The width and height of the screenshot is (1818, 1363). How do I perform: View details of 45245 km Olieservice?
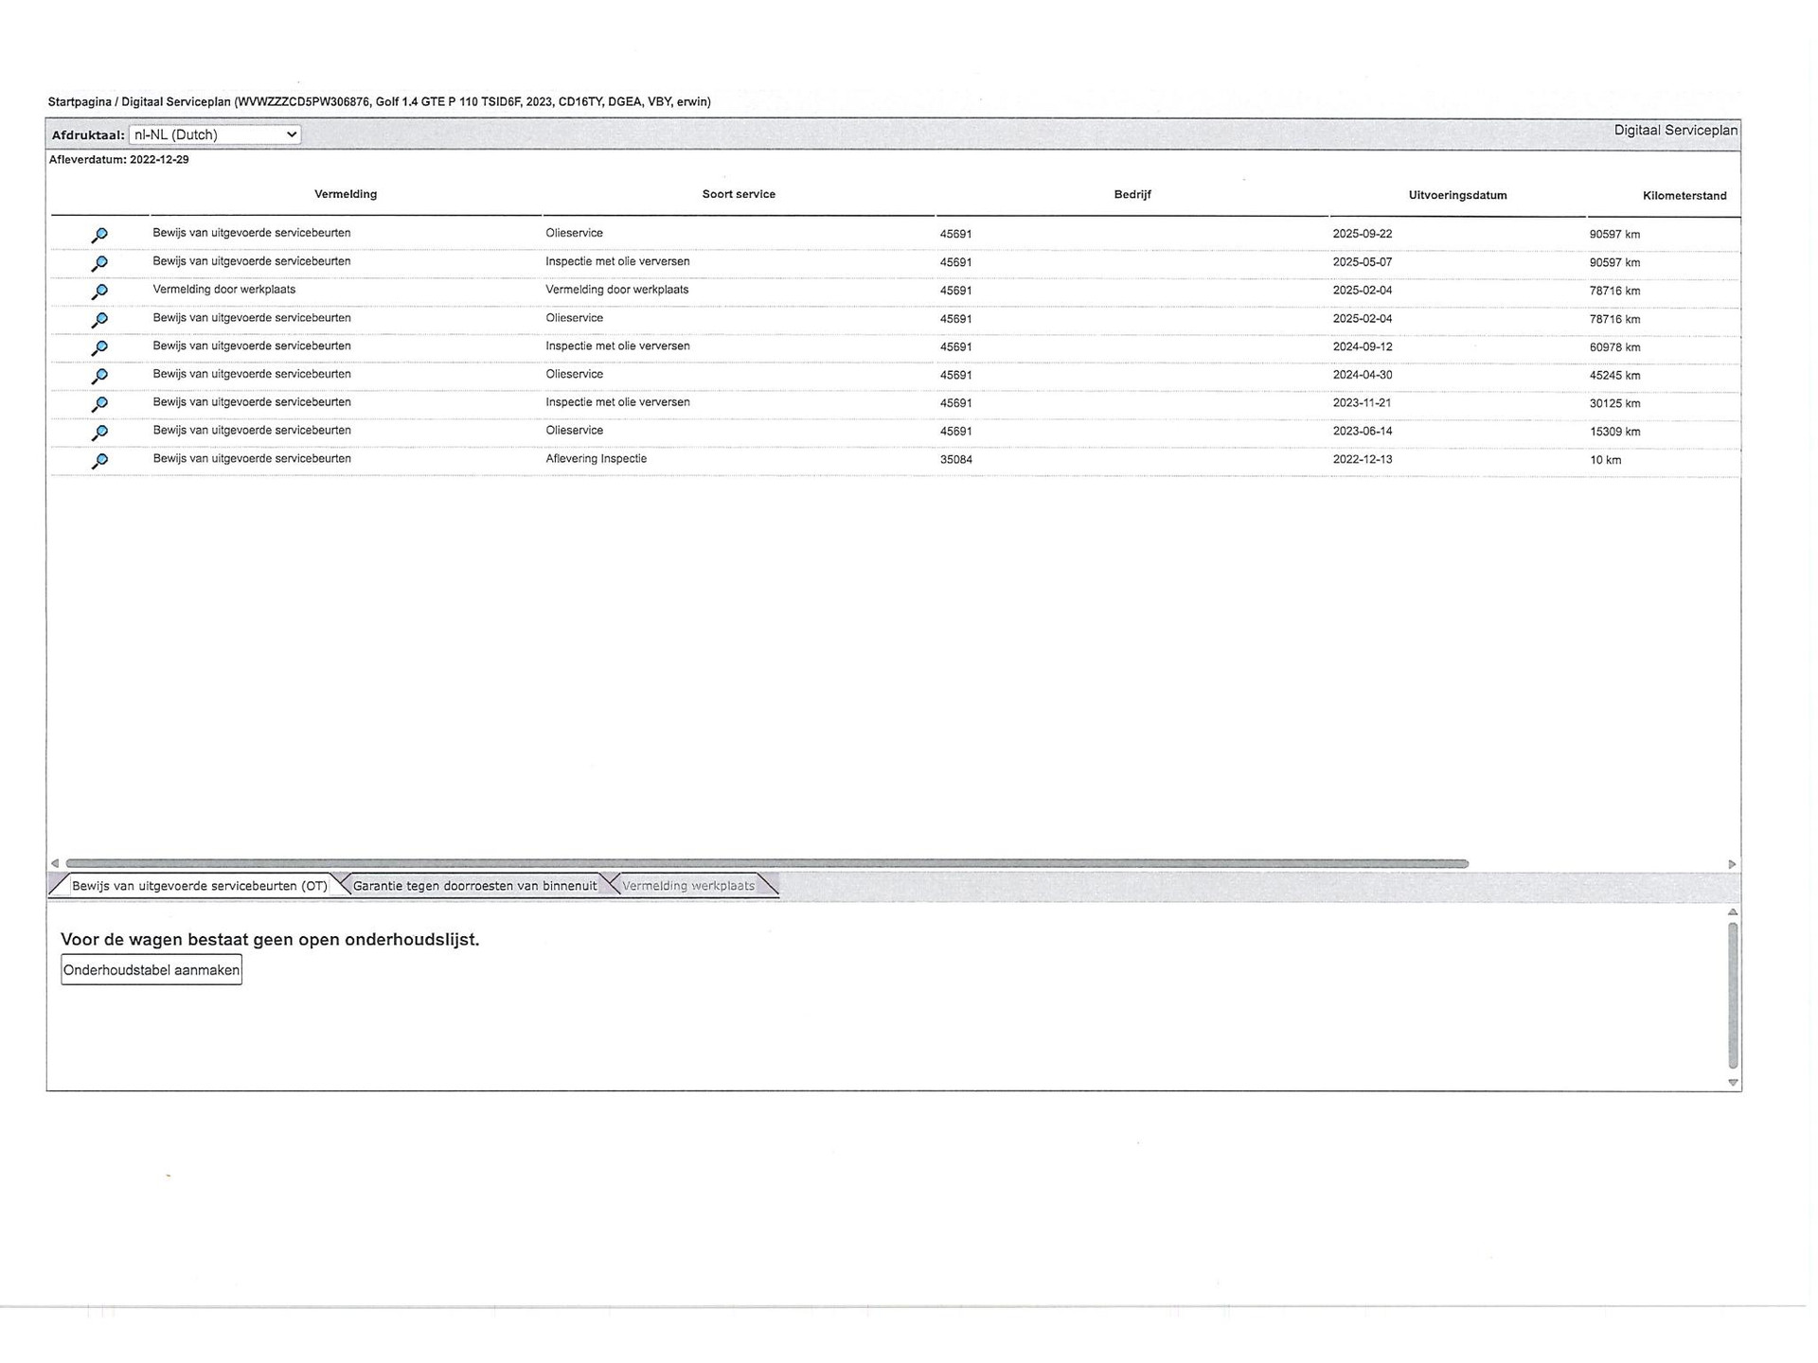pyautogui.click(x=99, y=376)
